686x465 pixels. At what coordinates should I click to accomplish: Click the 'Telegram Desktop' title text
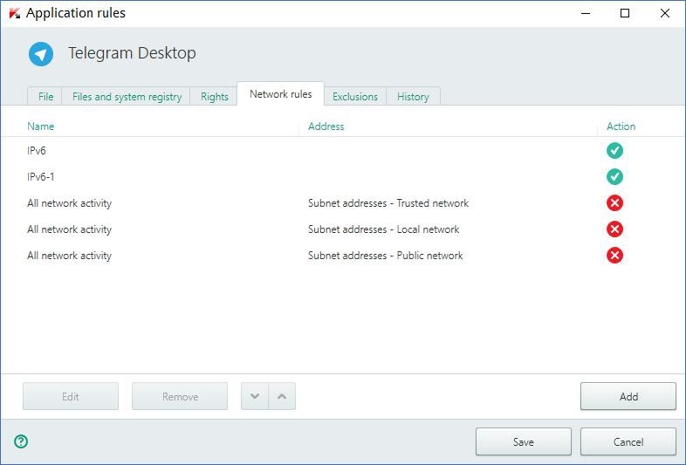(x=132, y=53)
